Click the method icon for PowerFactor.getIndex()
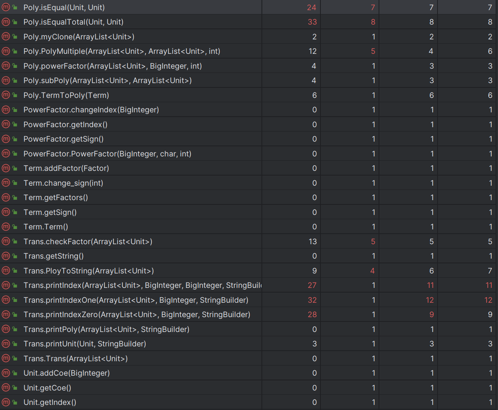 coord(6,124)
